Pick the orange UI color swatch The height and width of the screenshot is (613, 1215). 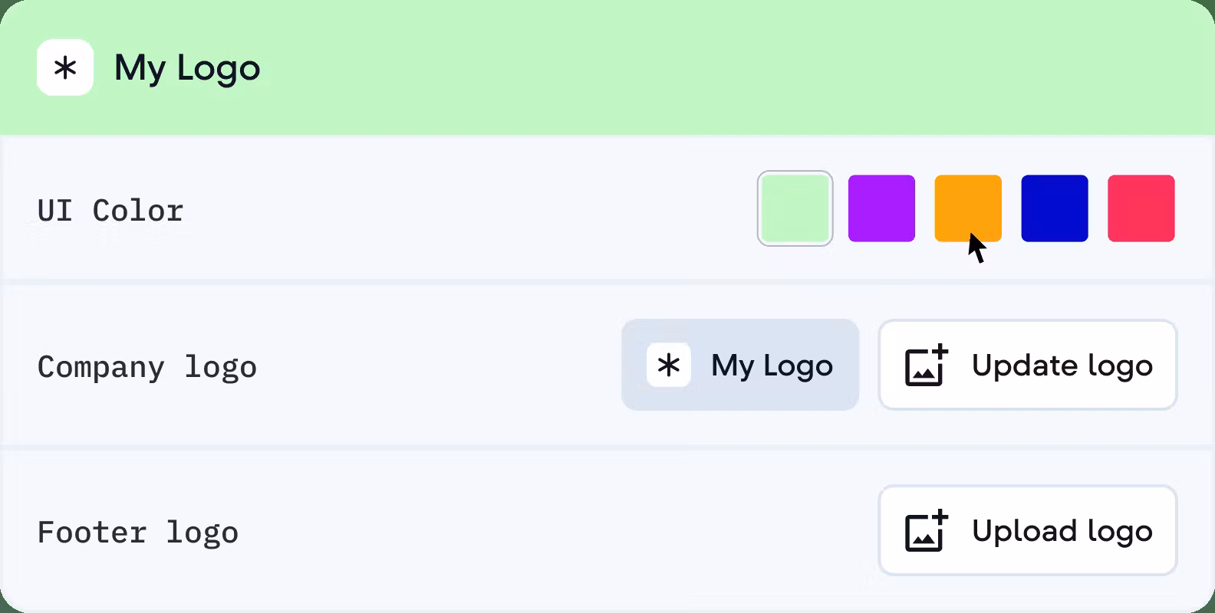tap(967, 204)
